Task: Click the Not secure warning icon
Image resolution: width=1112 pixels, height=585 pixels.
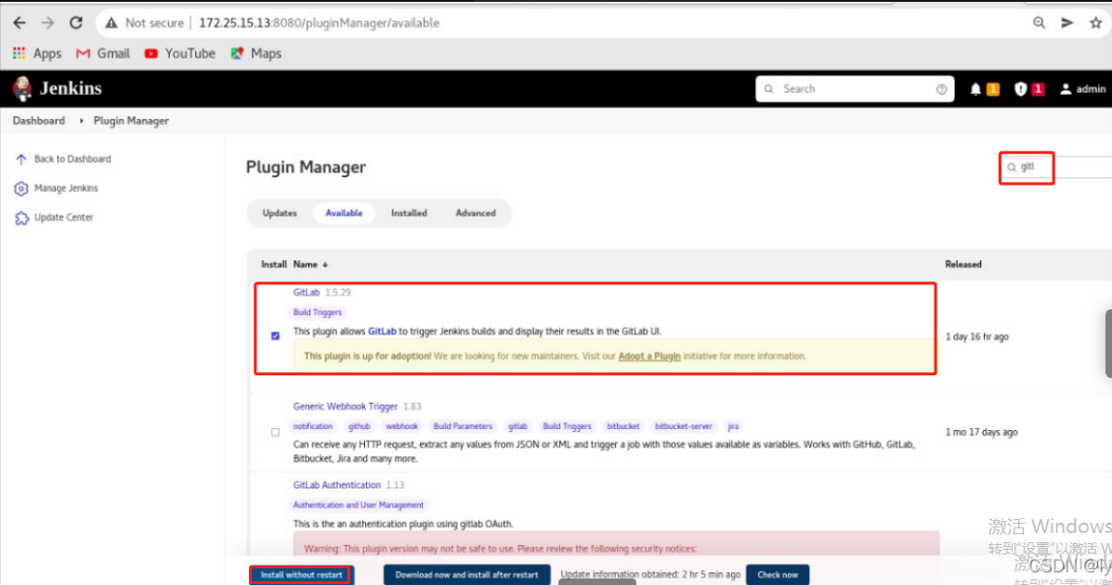Action: point(111,22)
